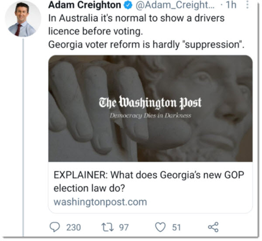Screen dimensions: 262x241
Task: Click the 97 retweets count
Action: pos(124,227)
